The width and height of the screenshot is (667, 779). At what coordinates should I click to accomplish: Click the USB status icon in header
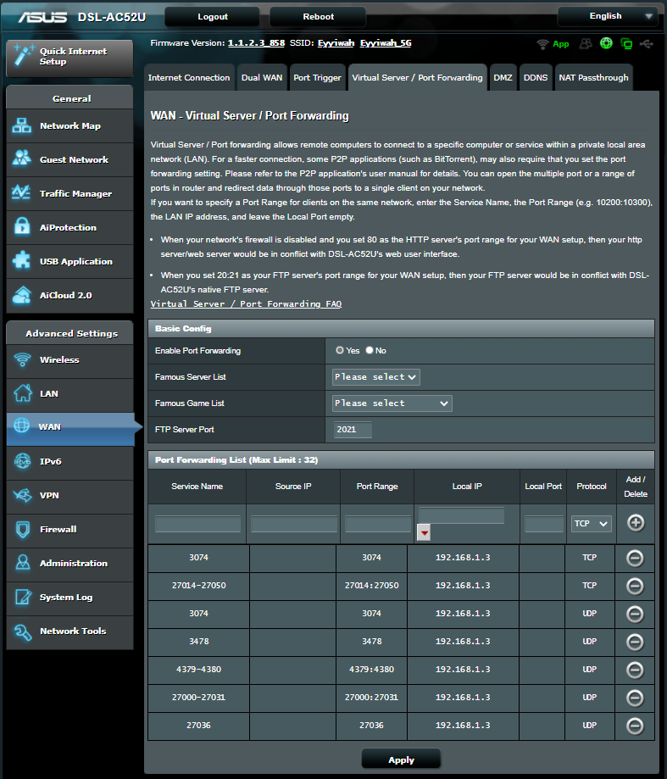tap(646, 44)
